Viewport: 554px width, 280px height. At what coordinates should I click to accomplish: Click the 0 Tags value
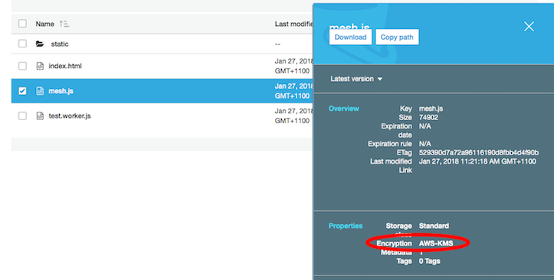[430, 262]
